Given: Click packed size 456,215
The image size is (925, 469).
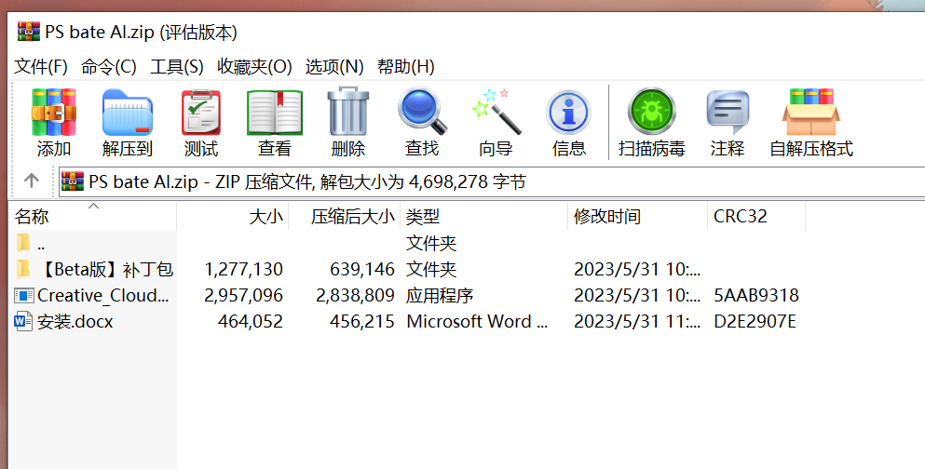Looking at the screenshot, I should coord(362,321).
